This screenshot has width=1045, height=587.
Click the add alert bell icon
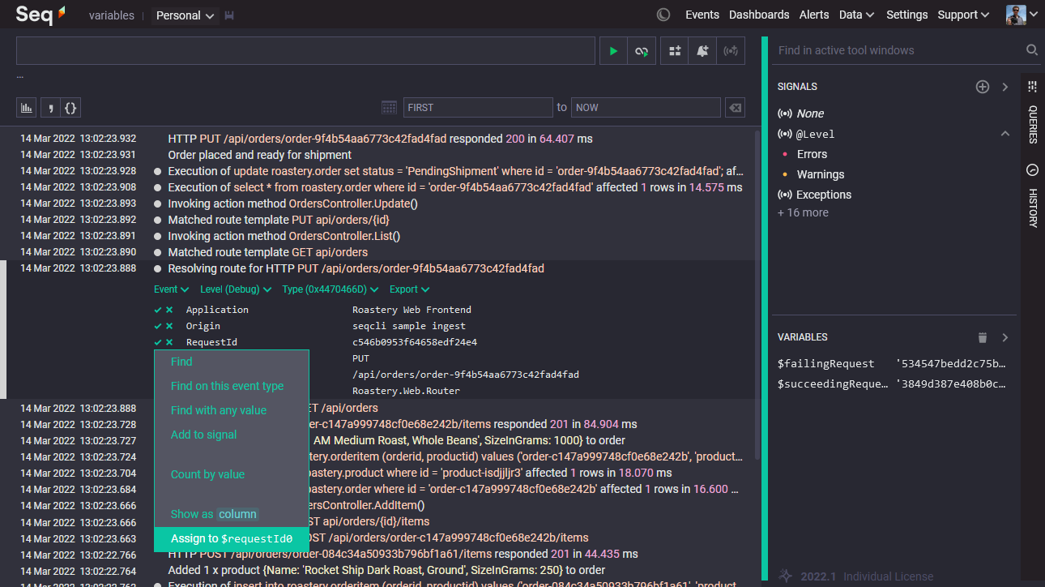[702, 51]
